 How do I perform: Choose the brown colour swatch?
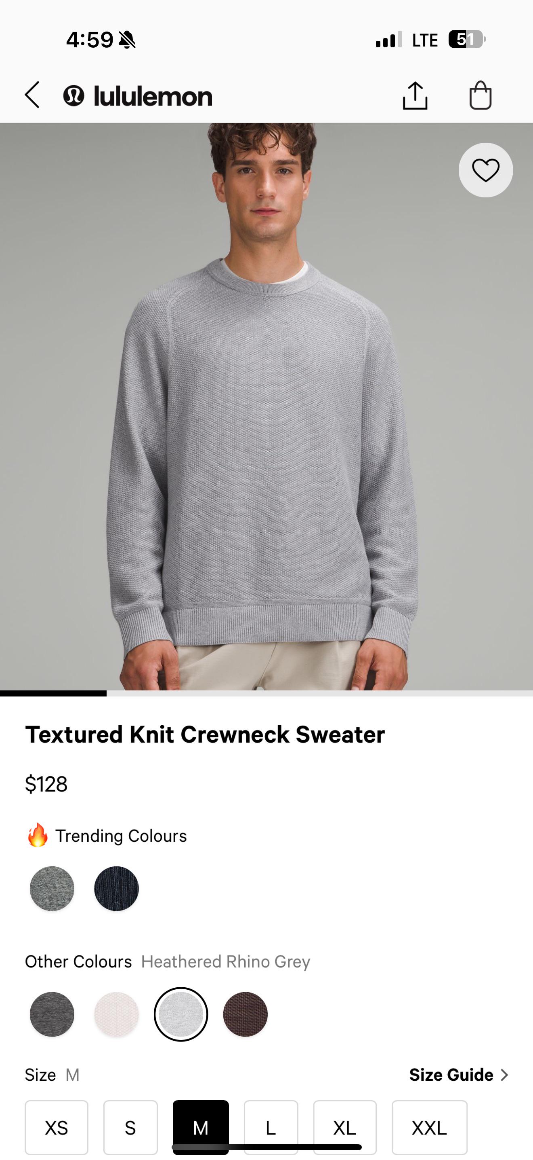click(246, 1014)
